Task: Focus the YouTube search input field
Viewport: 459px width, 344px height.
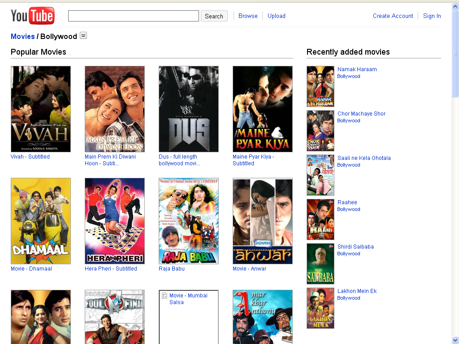Action: [134, 16]
